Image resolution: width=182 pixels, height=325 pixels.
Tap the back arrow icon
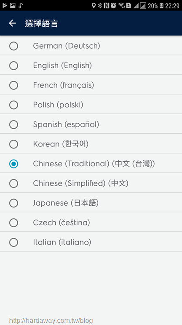pos(12,23)
